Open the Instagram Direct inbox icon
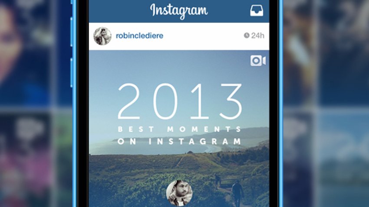Screen dimensions: 369x207 pos(257,11)
